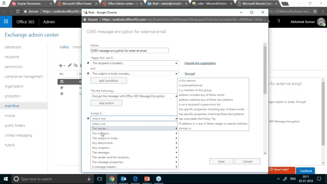Image resolution: width=327 pixels, height=184 pixels.
Task: Expand 'The recipient...' submenu
Action: [134, 133]
